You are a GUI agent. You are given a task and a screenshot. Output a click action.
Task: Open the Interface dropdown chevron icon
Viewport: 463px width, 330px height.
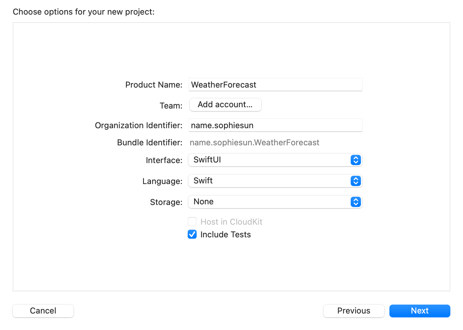click(356, 160)
